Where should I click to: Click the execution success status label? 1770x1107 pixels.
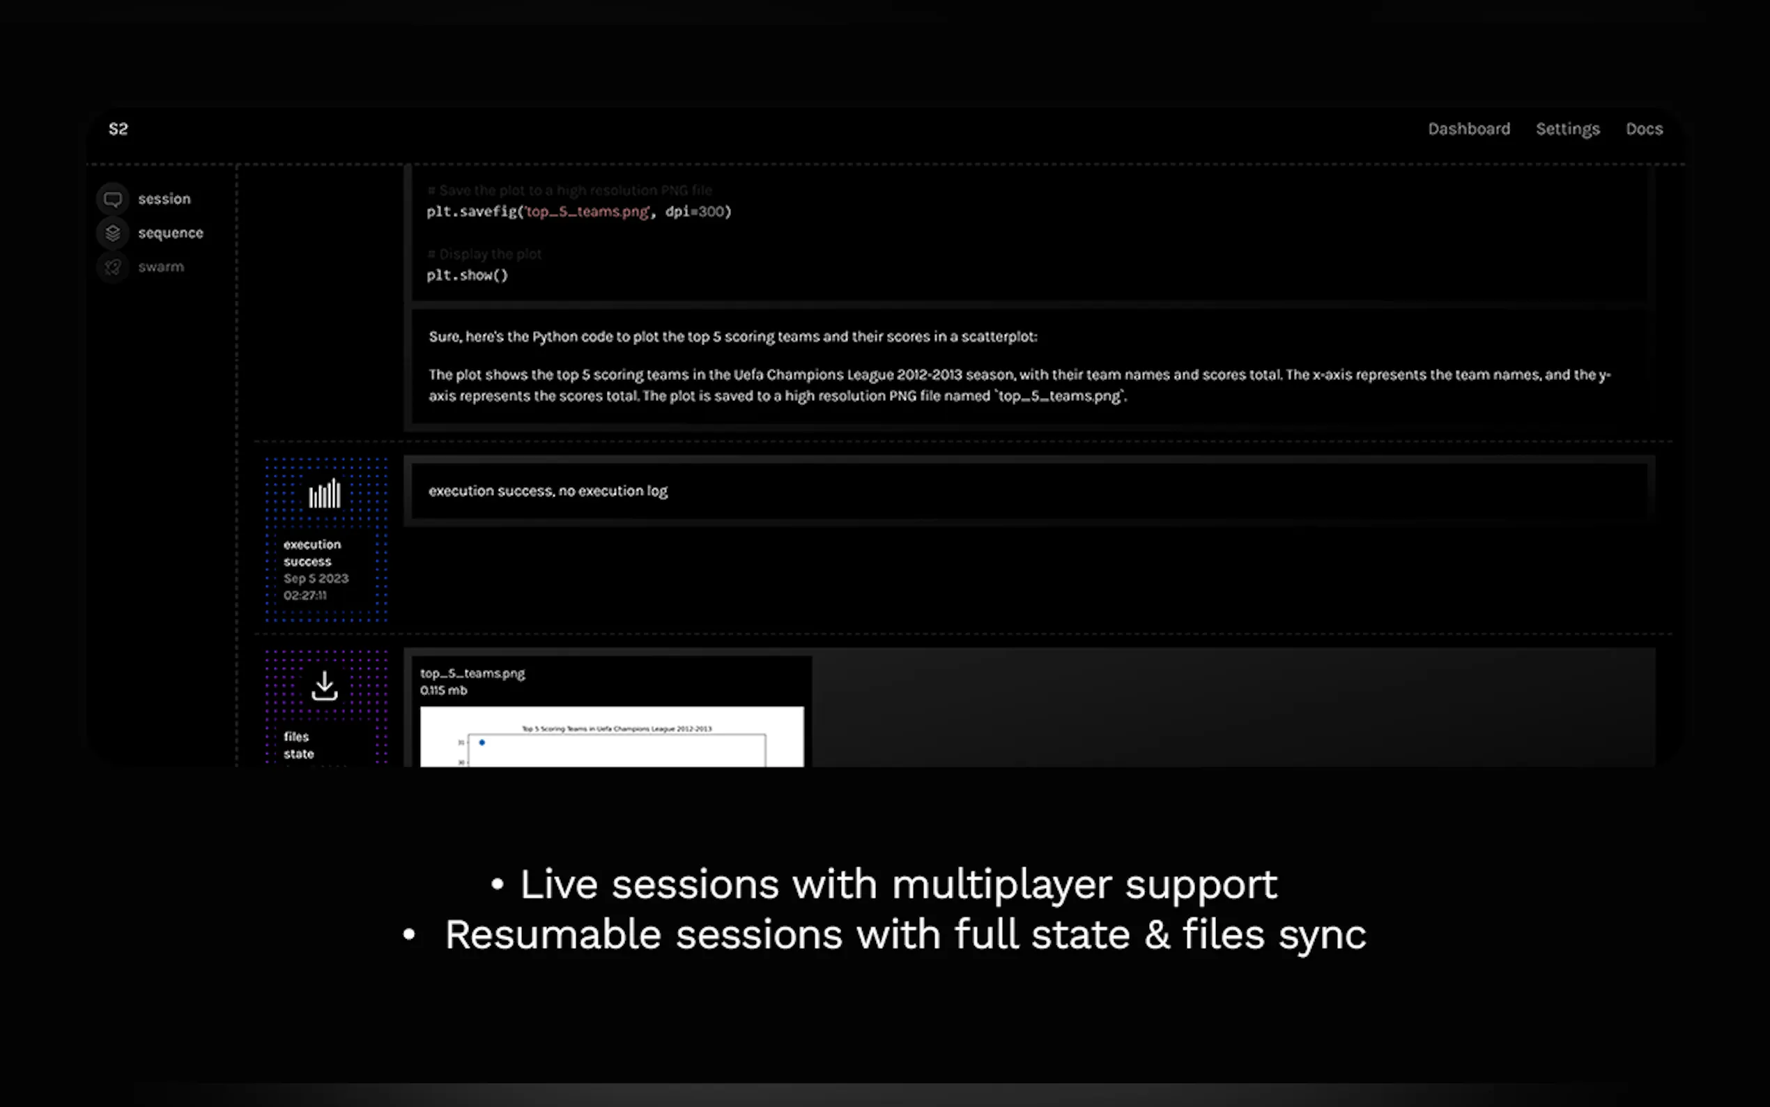pyautogui.click(x=311, y=553)
